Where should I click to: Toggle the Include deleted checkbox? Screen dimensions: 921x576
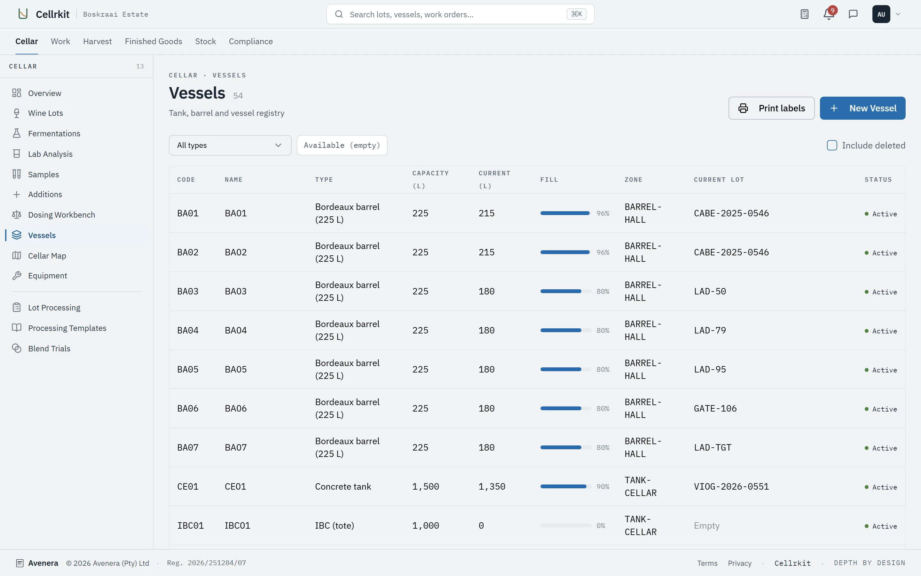(832, 145)
